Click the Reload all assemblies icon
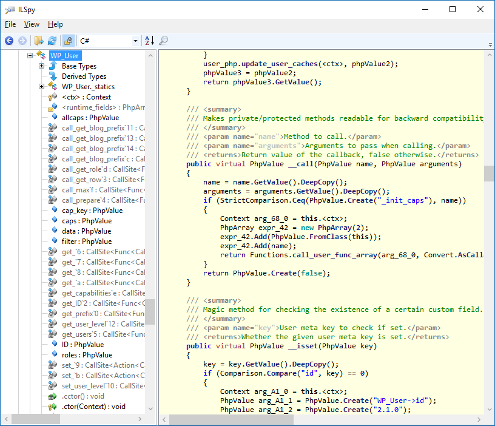The image size is (495, 426). pyautogui.click(x=52, y=41)
